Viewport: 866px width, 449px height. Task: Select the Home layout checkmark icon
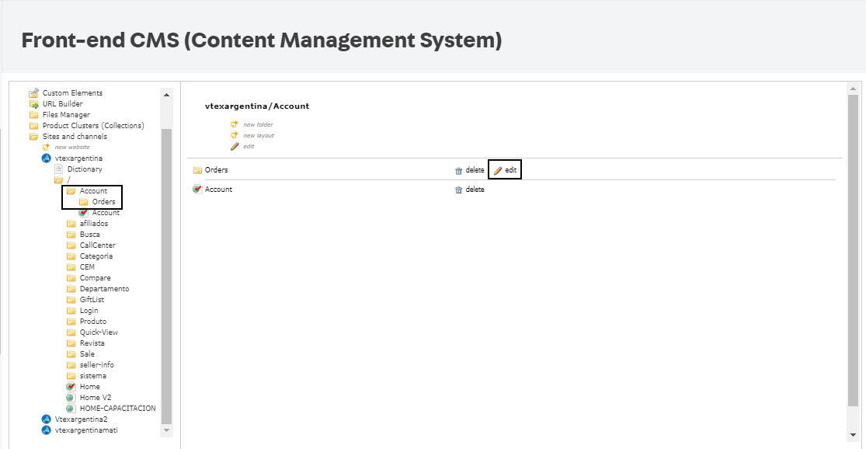(x=71, y=386)
